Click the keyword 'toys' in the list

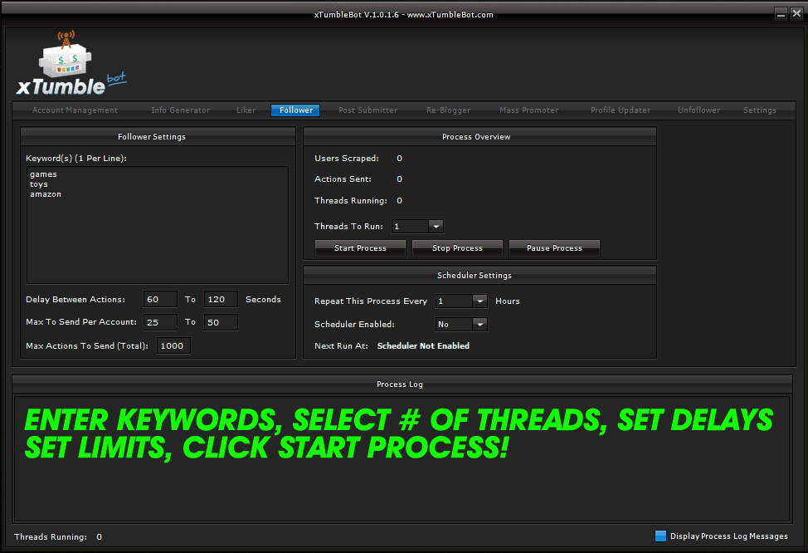(x=39, y=184)
